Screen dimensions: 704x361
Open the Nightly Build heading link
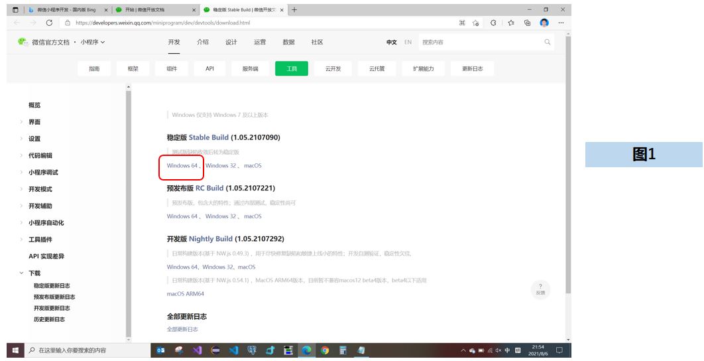coord(211,239)
